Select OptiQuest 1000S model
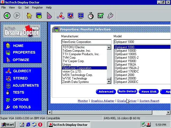Image resolution: width=171 pixels, height=128 pixels. coord(142,54)
